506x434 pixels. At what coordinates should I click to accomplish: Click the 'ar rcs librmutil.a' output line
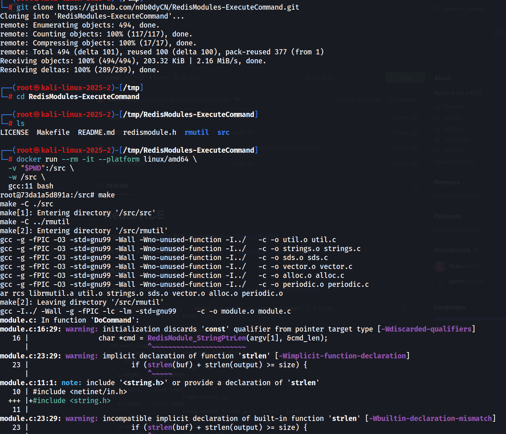point(142,293)
